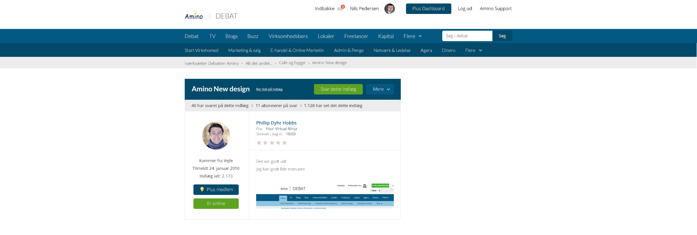Viewport: 697px width, 235px height.
Task: Focus the Søg i debat field
Action: click(x=467, y=36)
